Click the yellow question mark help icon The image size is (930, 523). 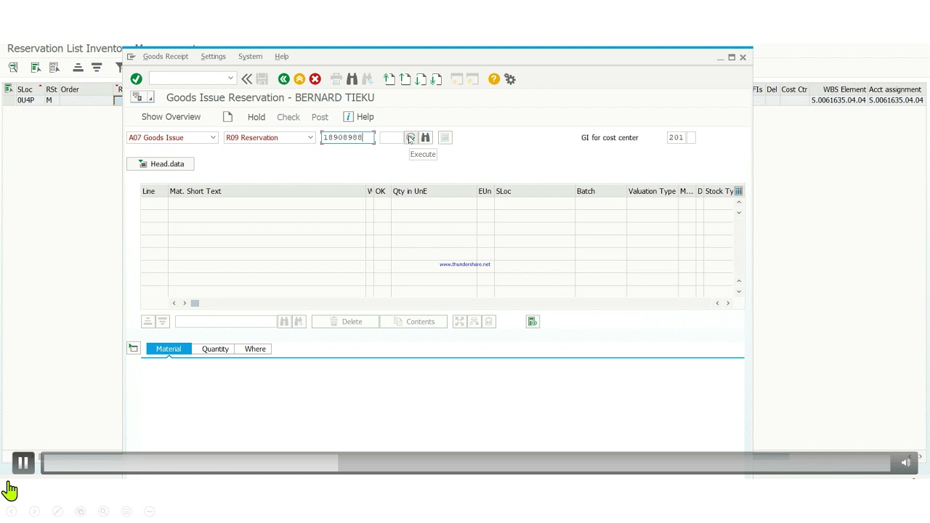(494, 79)
